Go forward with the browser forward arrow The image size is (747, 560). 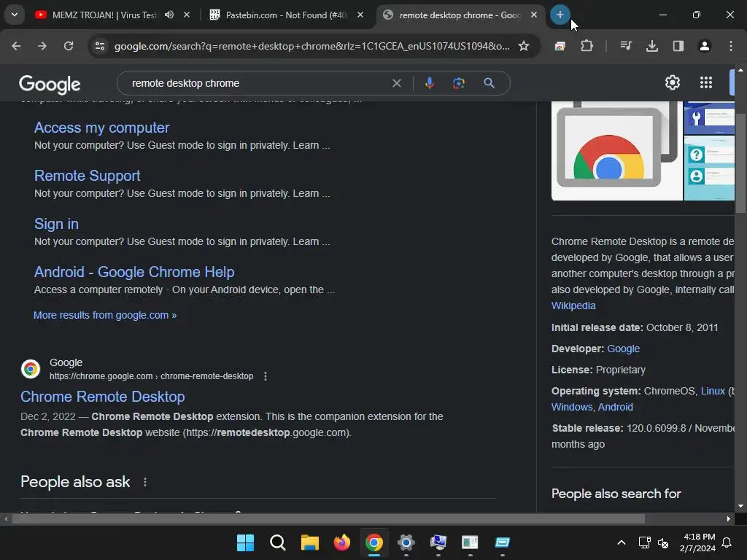(42, 46)
